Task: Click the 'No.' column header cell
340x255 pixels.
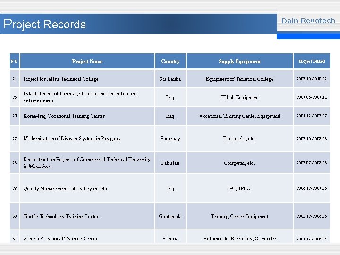Action: (15, 61)
